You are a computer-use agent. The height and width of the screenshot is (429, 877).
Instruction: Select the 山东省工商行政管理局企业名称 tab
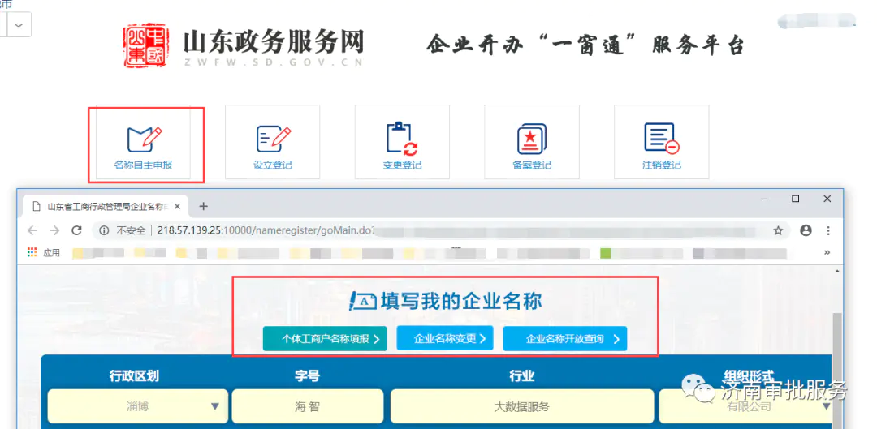105,207
